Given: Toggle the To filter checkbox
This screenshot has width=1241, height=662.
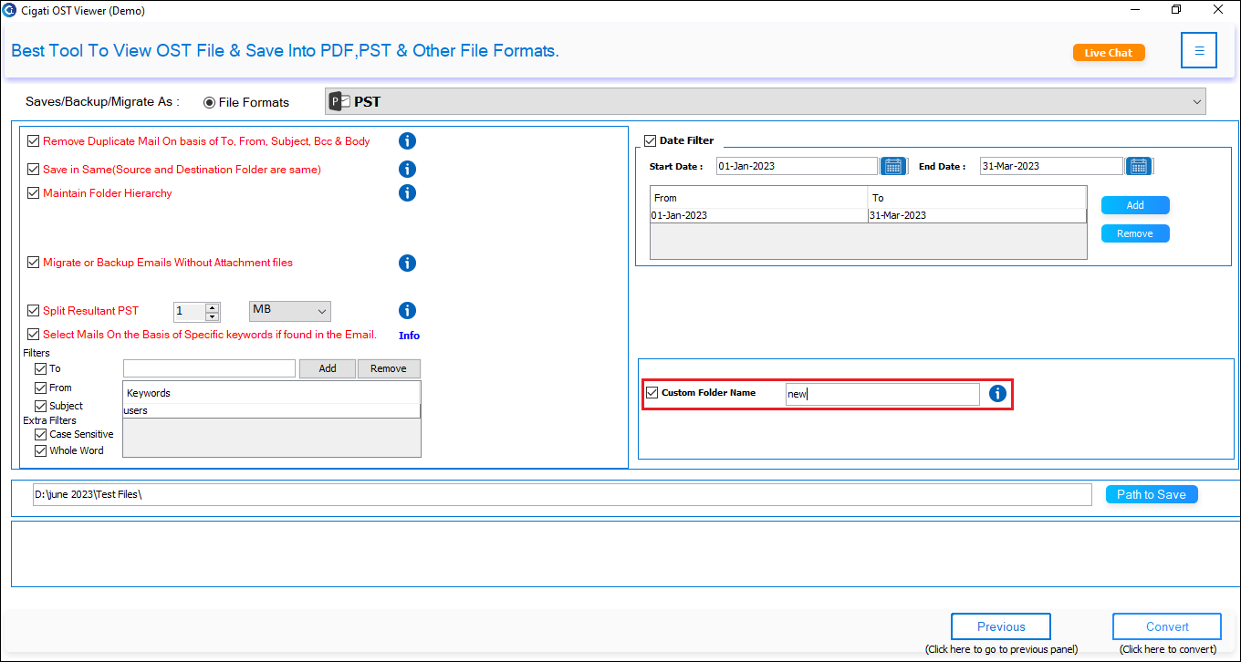Looking at the screenshot, I should [40, 369].
